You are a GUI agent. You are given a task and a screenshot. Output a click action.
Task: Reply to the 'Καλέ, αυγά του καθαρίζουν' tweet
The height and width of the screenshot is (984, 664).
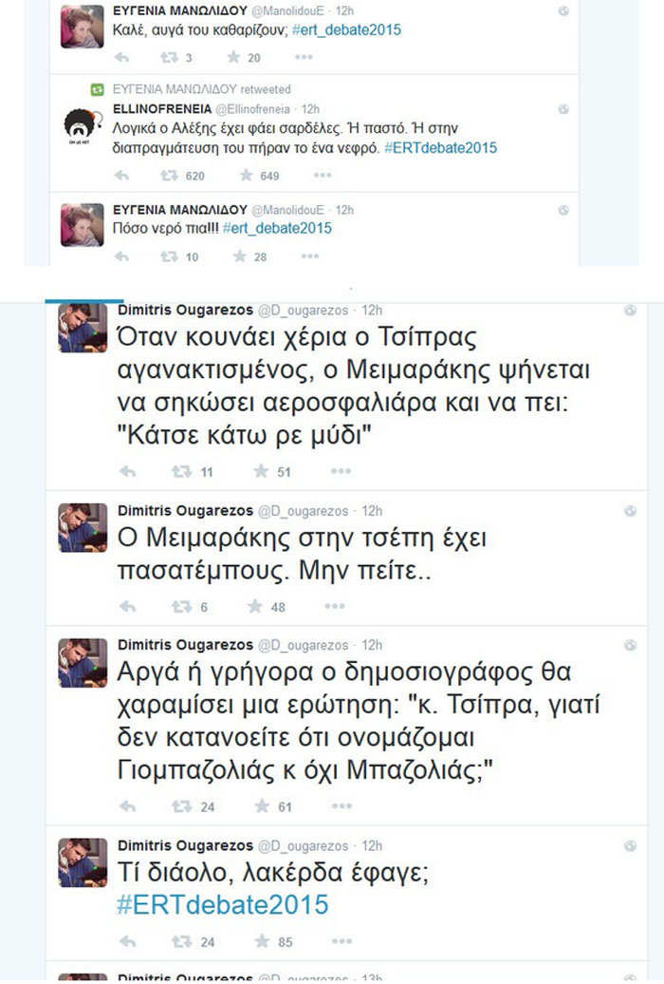121,58
